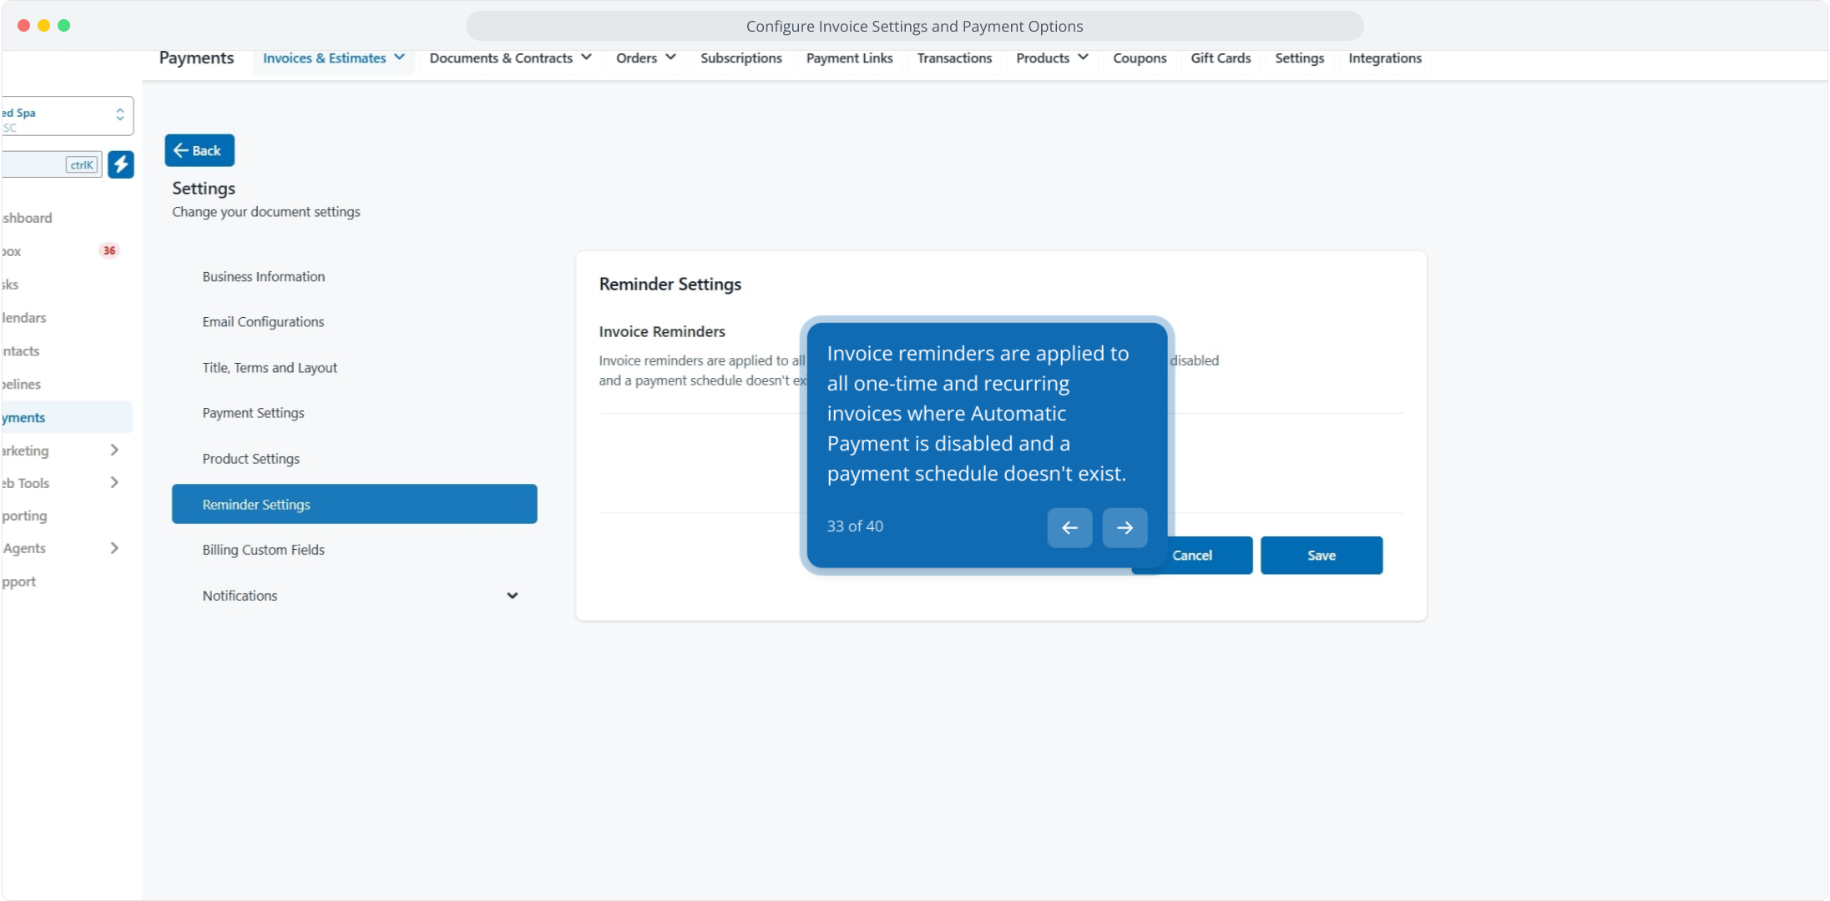This screenshot has width=1830, height=901.
Task: Click the search field with ctrlK hint
Action: 42,164
